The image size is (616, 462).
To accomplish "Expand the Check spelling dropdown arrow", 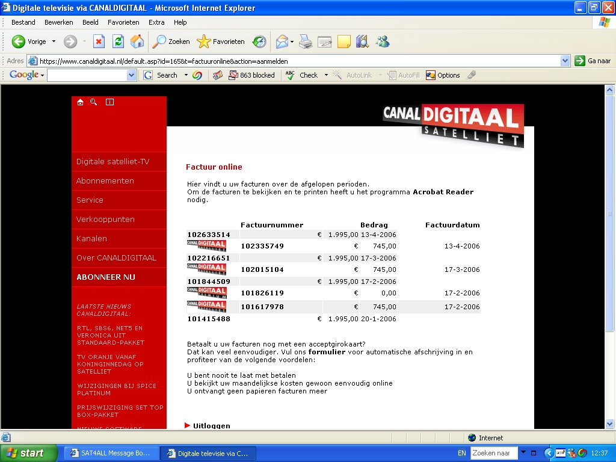I will tap(326, 75).
